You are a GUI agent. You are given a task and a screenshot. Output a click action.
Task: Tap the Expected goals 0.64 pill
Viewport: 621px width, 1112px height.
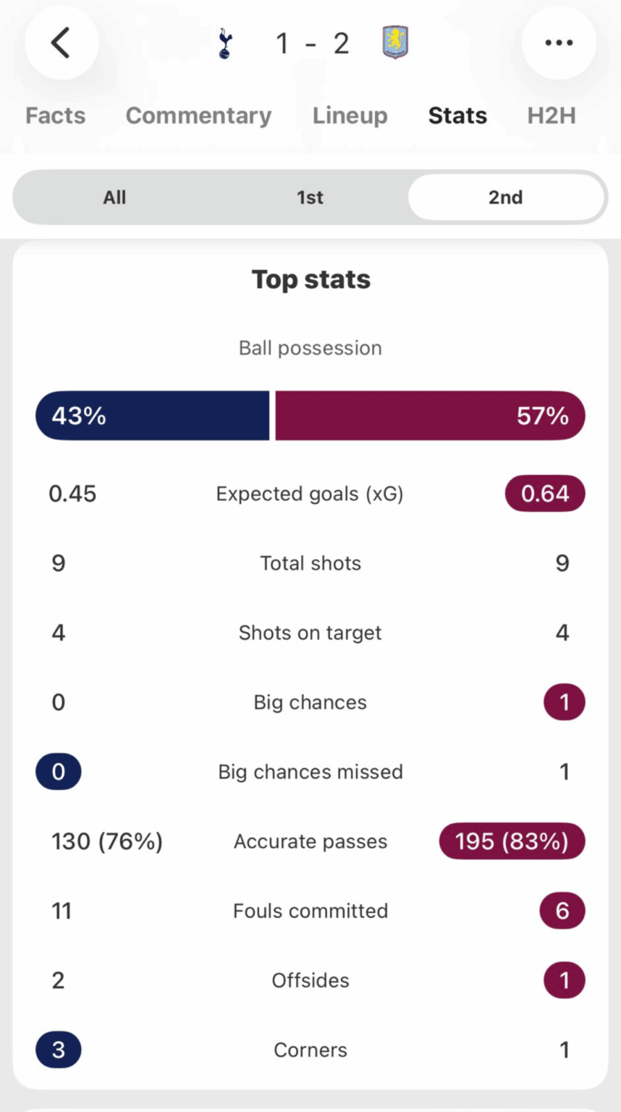(545, 493)
